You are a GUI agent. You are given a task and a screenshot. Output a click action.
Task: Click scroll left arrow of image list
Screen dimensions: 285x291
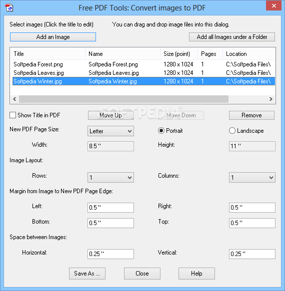[14, 99]
